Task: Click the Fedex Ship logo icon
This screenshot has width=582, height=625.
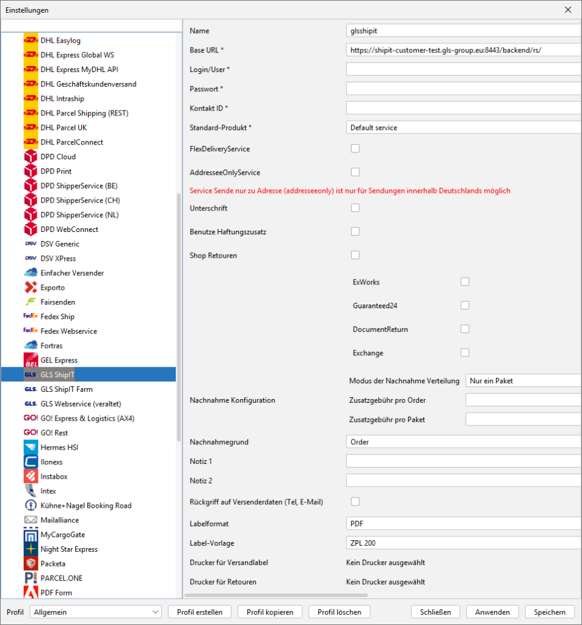Action: click(x=31, y=317)
